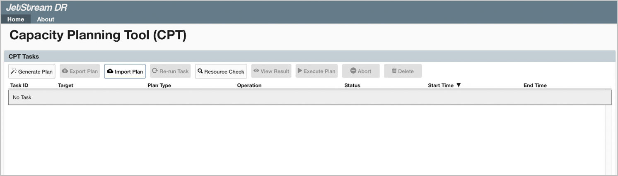This screenshot has width=618, height=176.
Task: Click the Re-run Task refresh icon
Action: 155,71
